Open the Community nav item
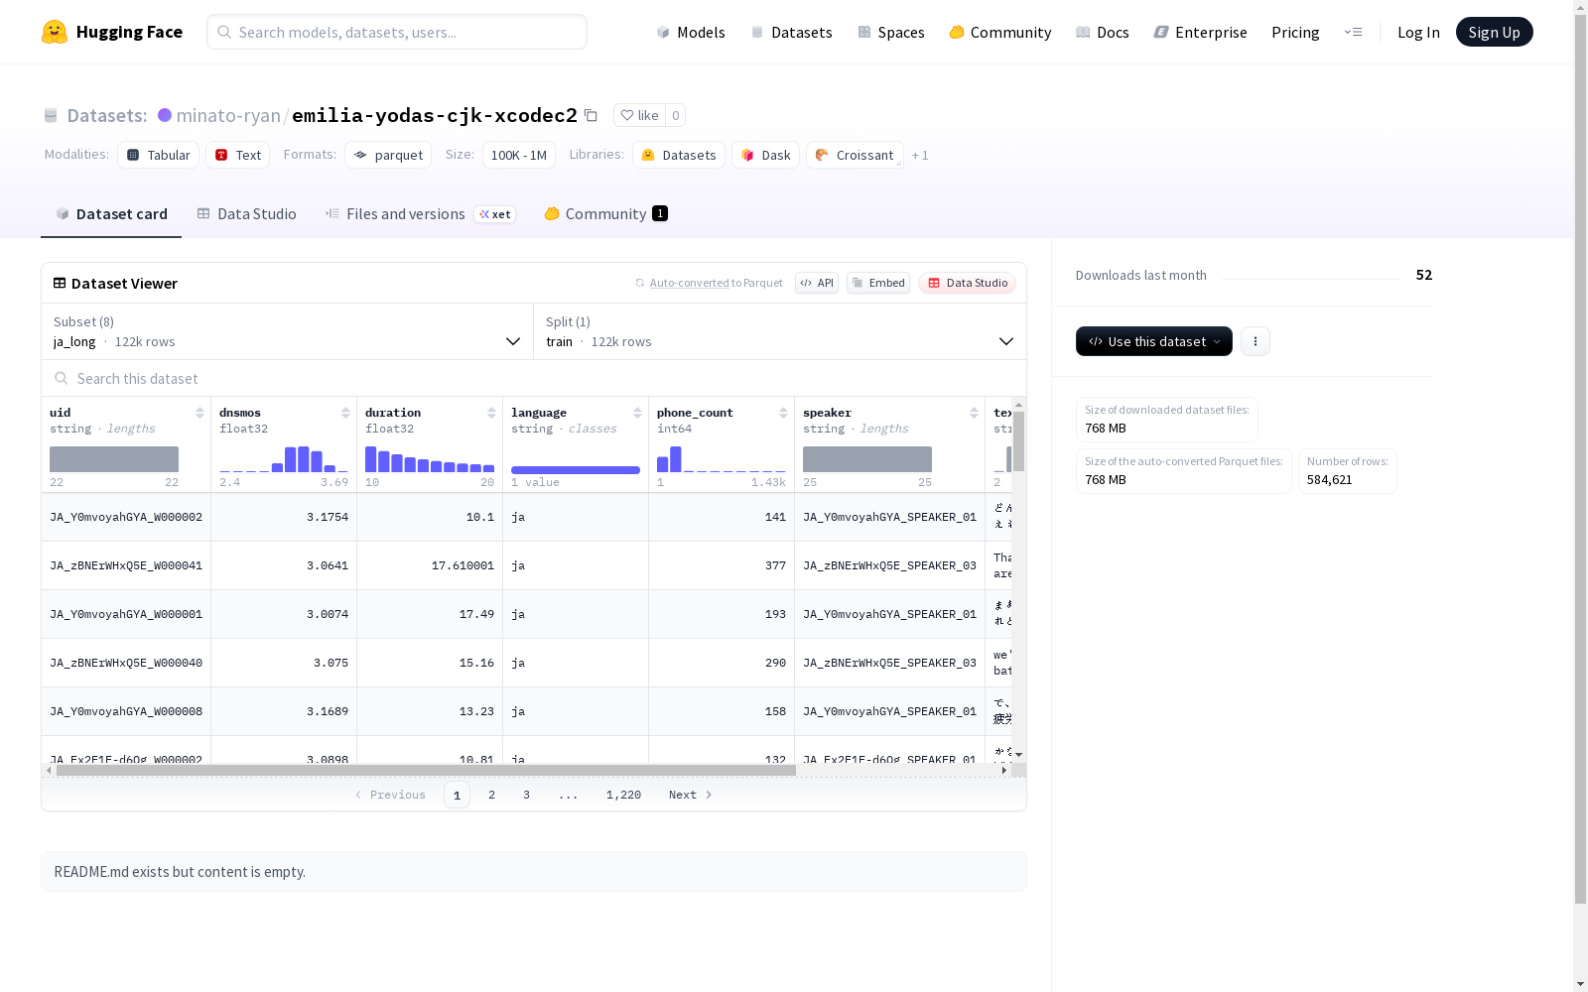Image resolution: width=1588 pixels, height=992 pixels. (1000, 32)
